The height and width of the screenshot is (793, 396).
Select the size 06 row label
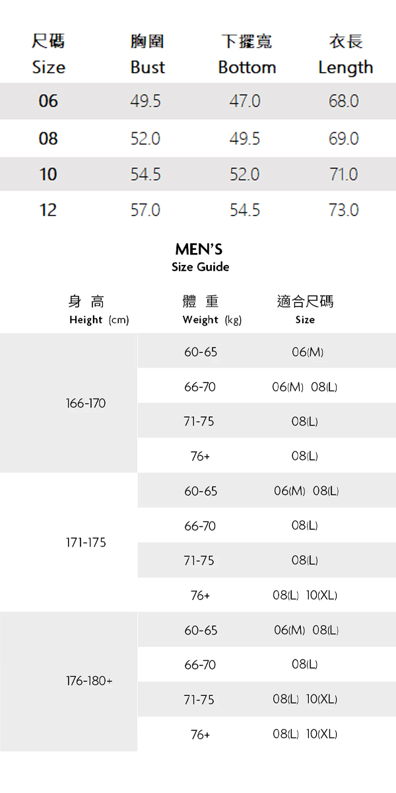[48, 101]
